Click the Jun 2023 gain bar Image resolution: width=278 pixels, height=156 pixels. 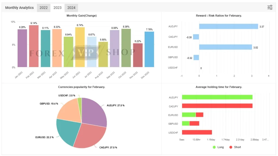click(80, 47)
